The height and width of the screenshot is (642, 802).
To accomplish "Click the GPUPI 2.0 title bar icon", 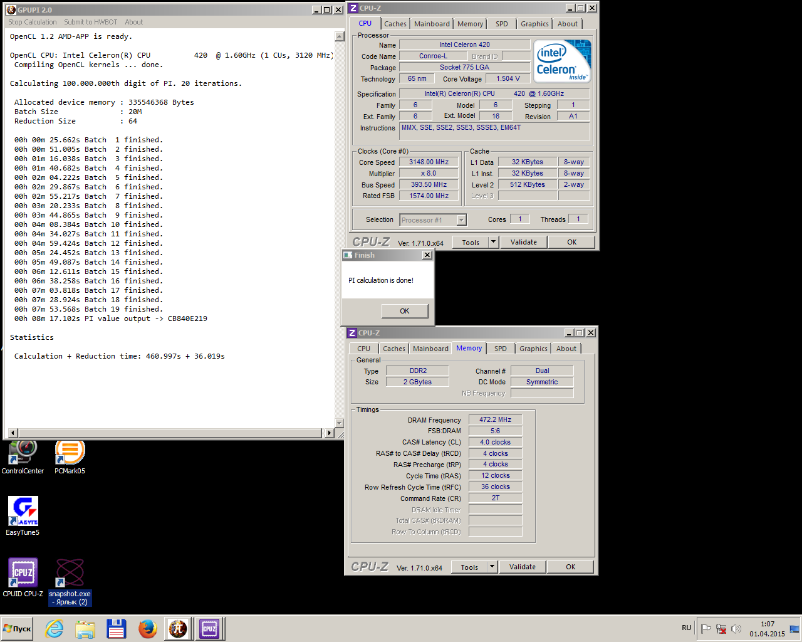I will click(x=11, y=10).
